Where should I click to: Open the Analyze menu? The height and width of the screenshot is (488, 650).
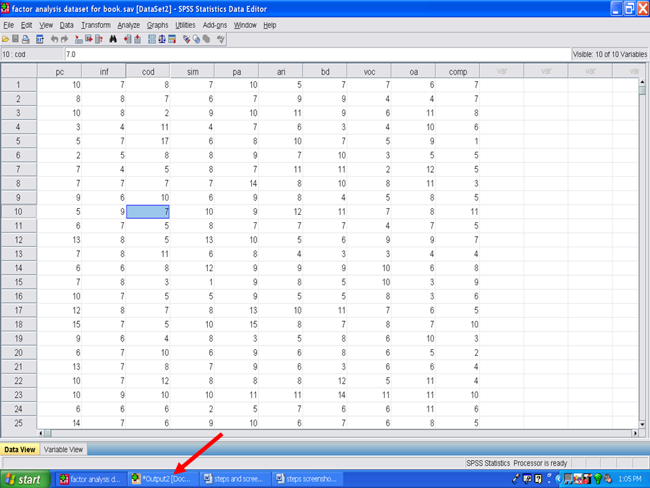tap(129, 25)
